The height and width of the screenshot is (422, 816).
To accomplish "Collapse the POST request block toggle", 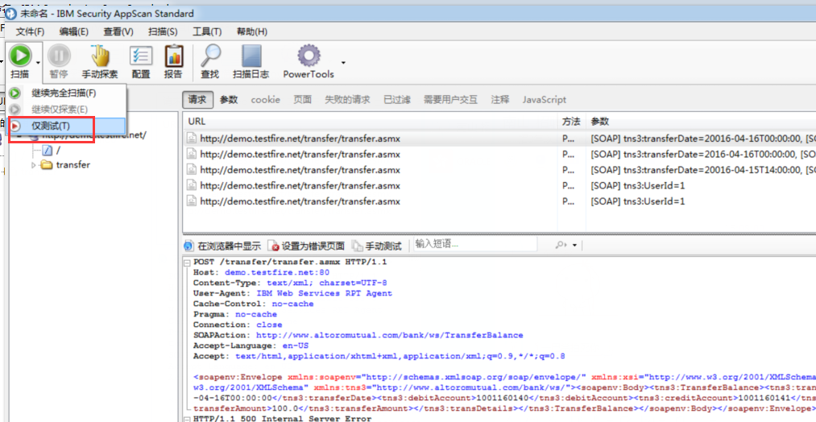I will click(x=187, y=262).
